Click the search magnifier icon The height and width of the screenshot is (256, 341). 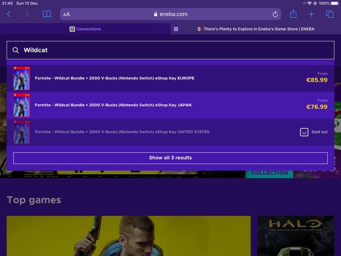click(x=15, y=50)
